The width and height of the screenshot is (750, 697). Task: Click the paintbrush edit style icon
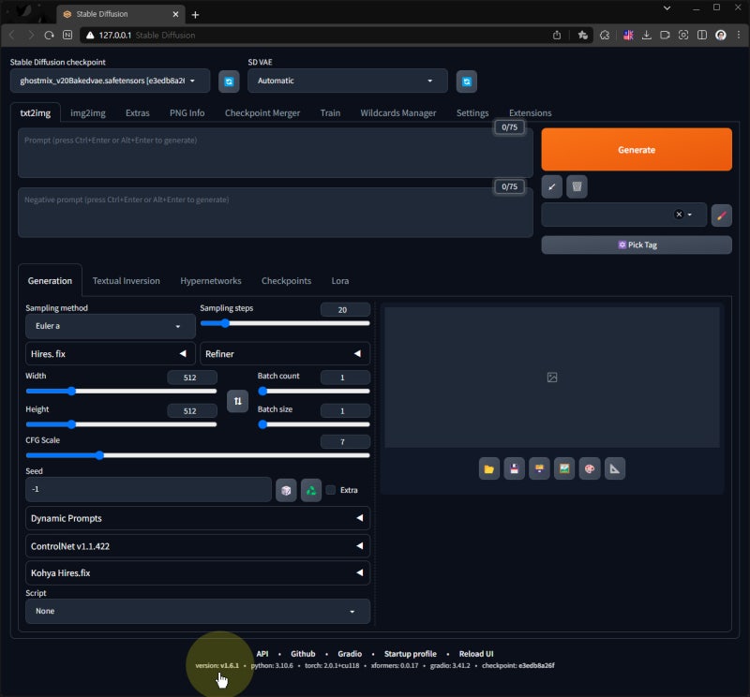pos(721,215)
